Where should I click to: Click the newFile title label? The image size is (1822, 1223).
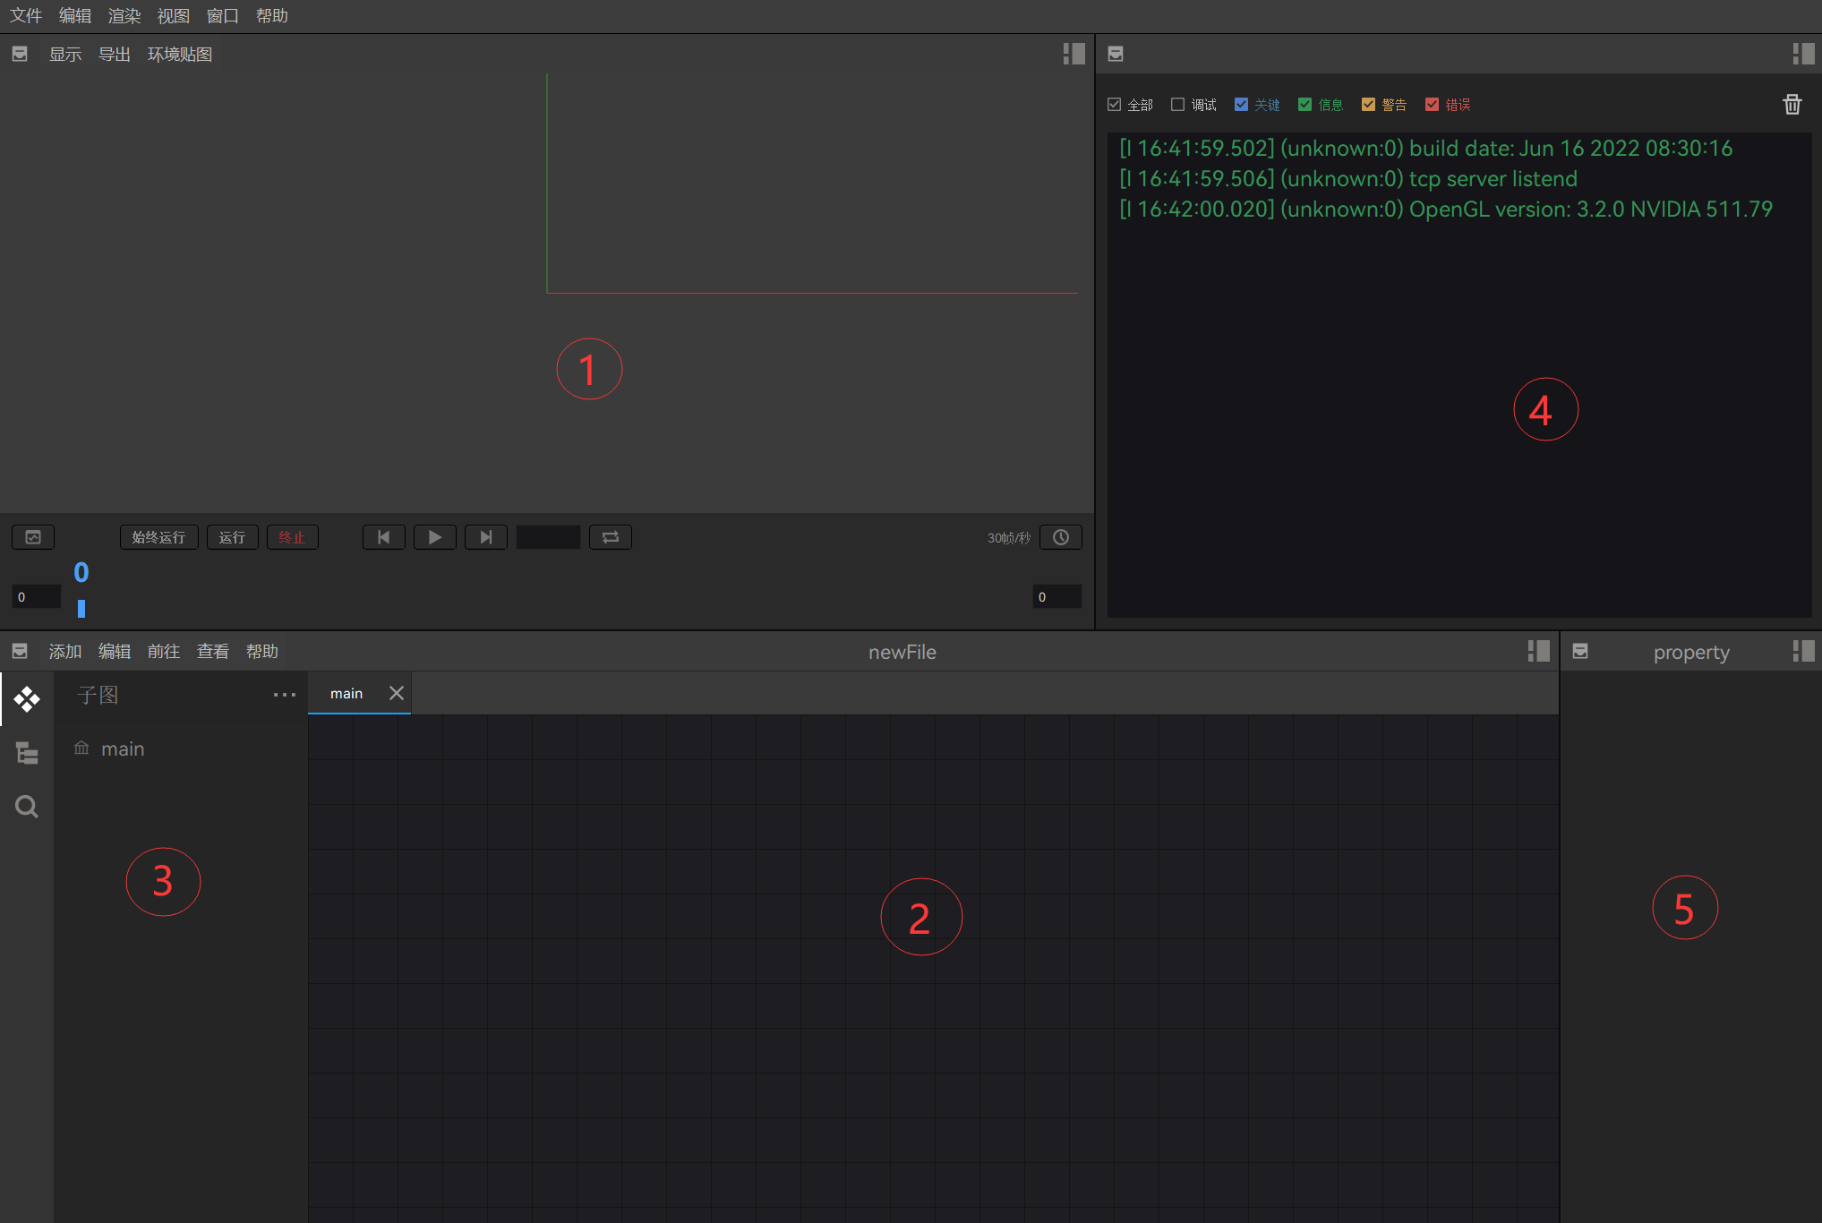coord(902,653)
